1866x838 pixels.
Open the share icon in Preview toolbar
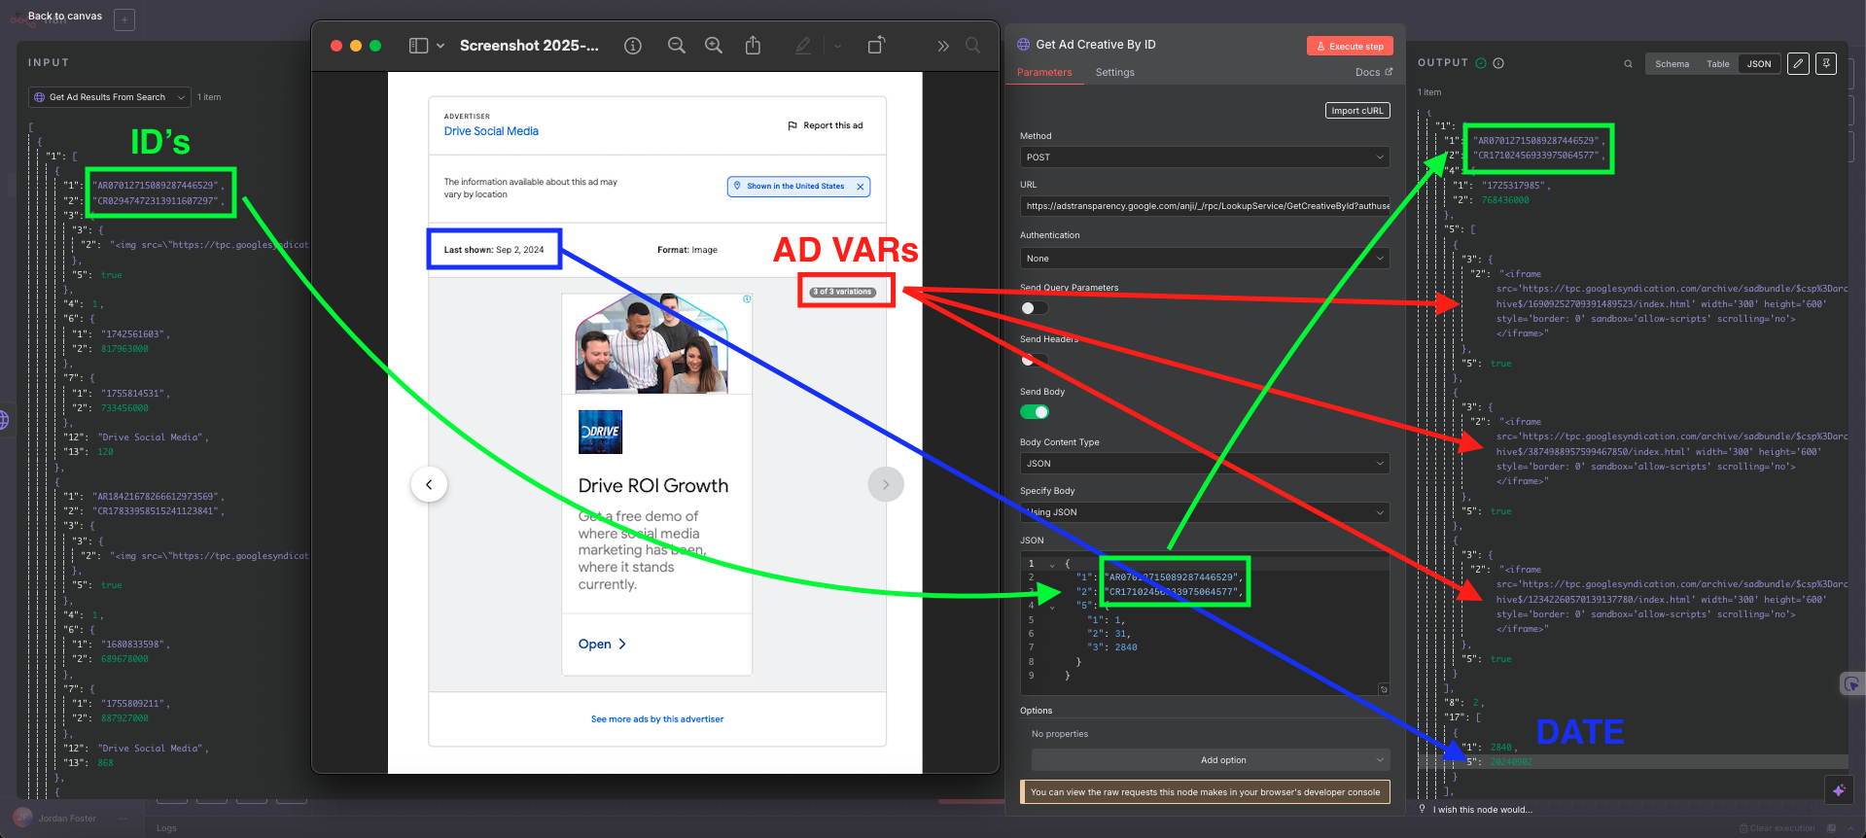[753, 46]
